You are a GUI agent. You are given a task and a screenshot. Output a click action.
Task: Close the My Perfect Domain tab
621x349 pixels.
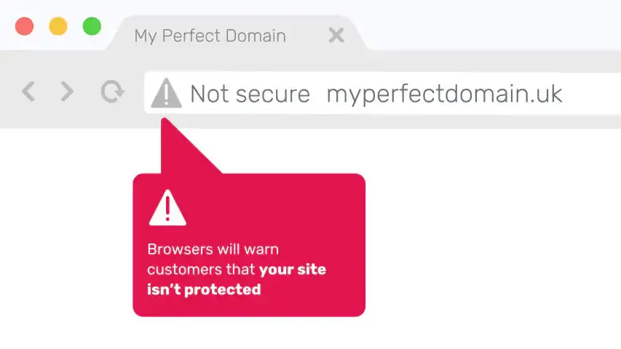point(336,35)
